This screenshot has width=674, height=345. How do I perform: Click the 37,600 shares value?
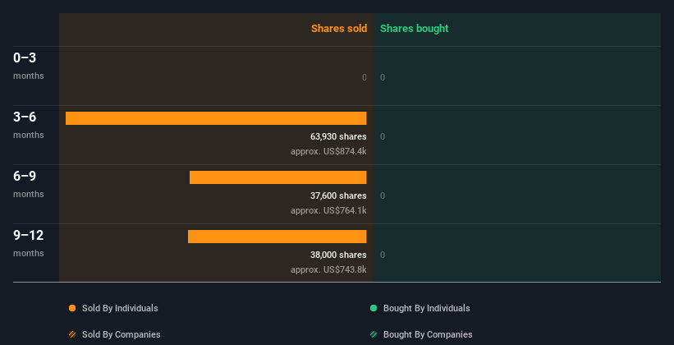point(338,195)
